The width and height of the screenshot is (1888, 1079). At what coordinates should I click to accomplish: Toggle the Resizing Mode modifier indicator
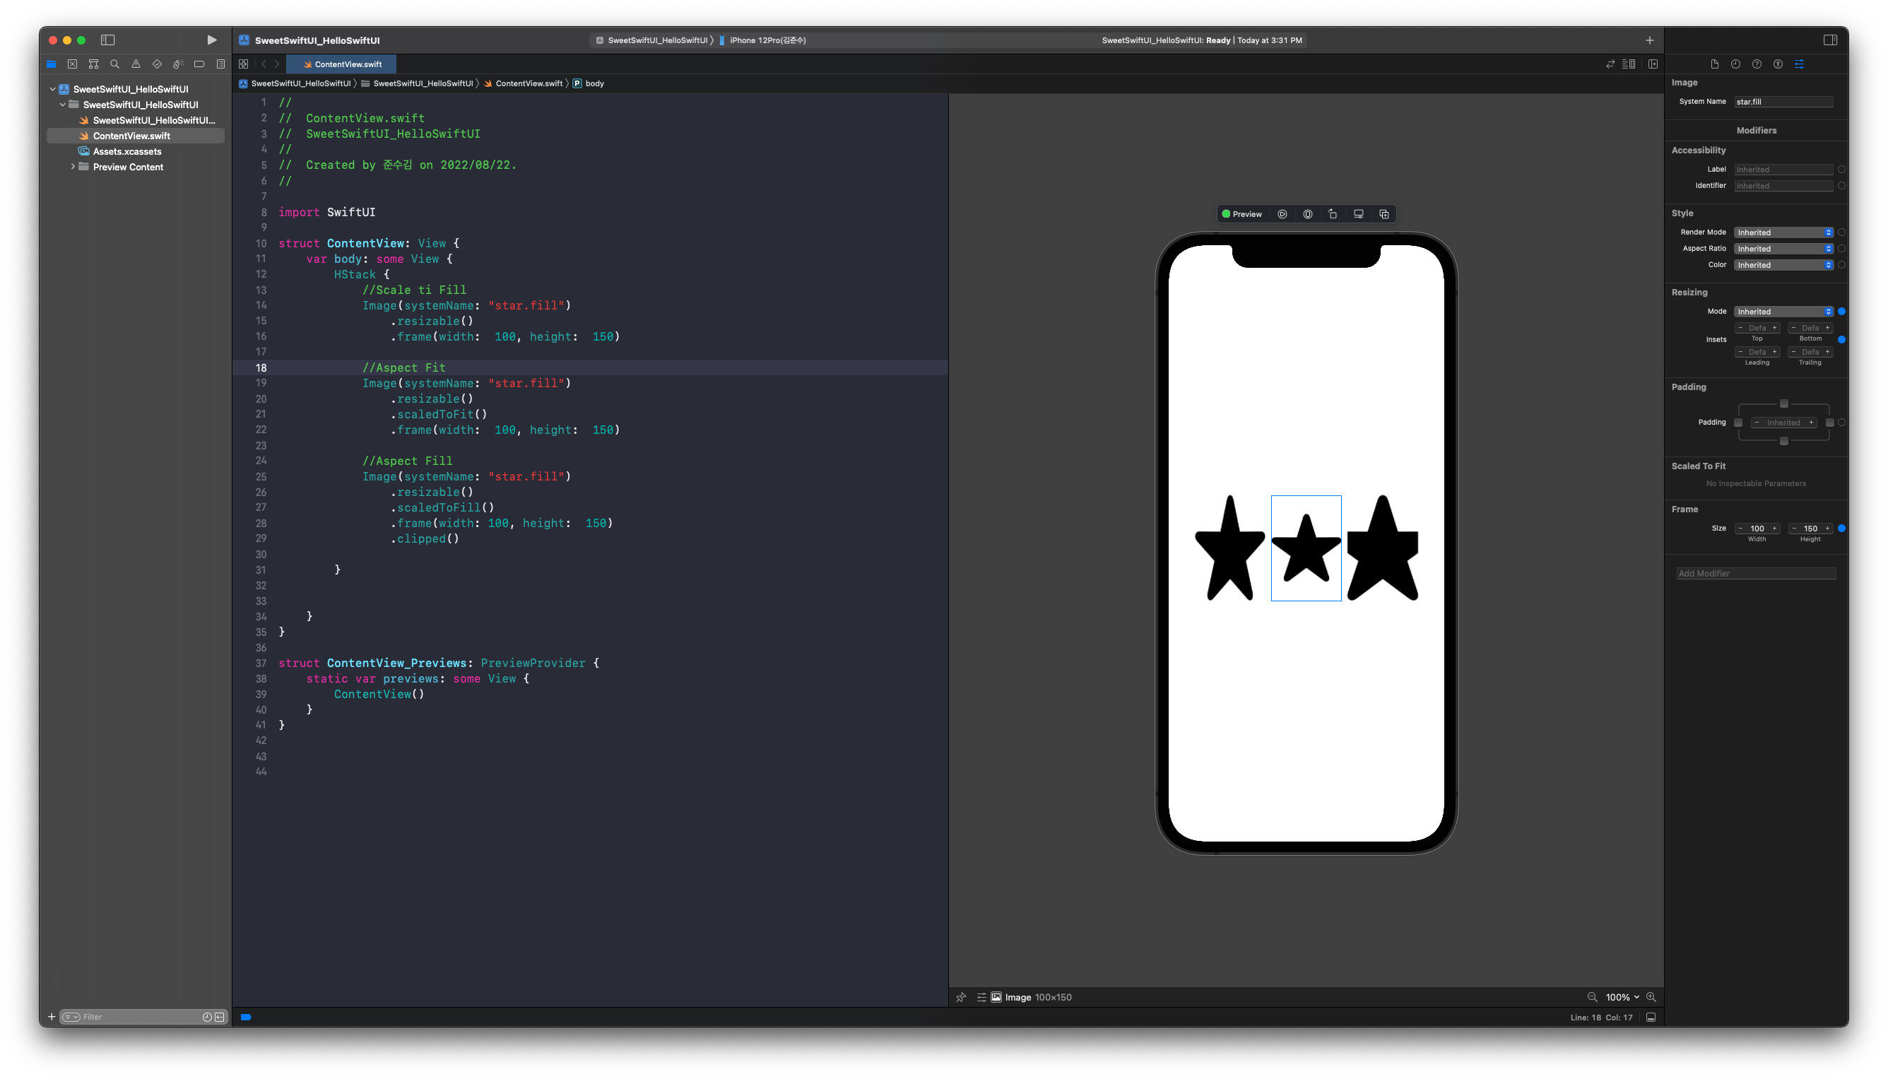tap(1841, 312)
